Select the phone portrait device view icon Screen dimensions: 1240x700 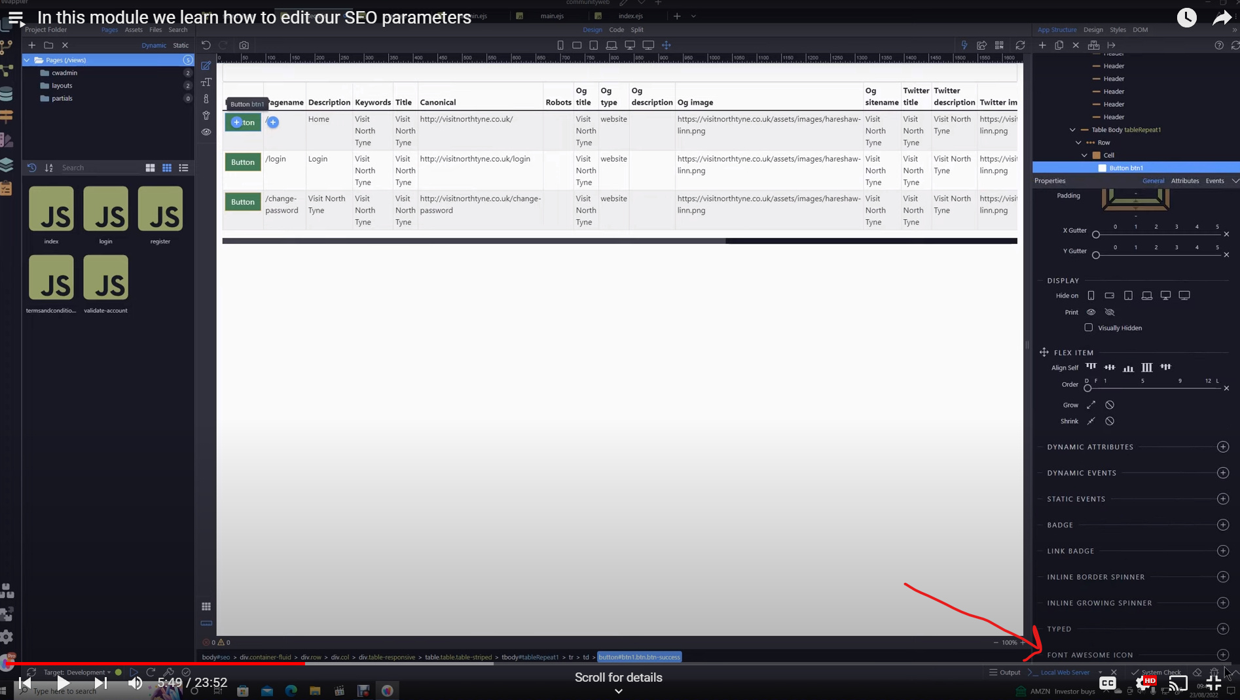[x=560, y=45]
